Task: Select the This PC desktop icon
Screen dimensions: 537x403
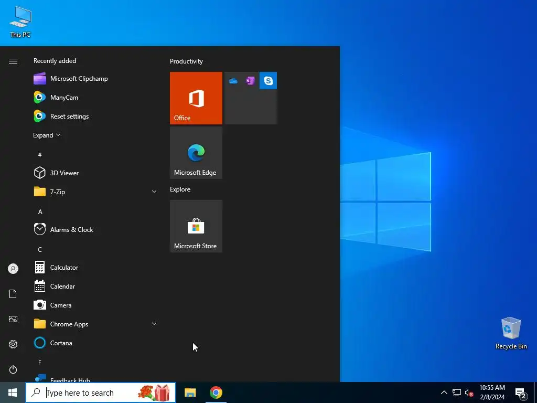Action: (x=20, y=22)
